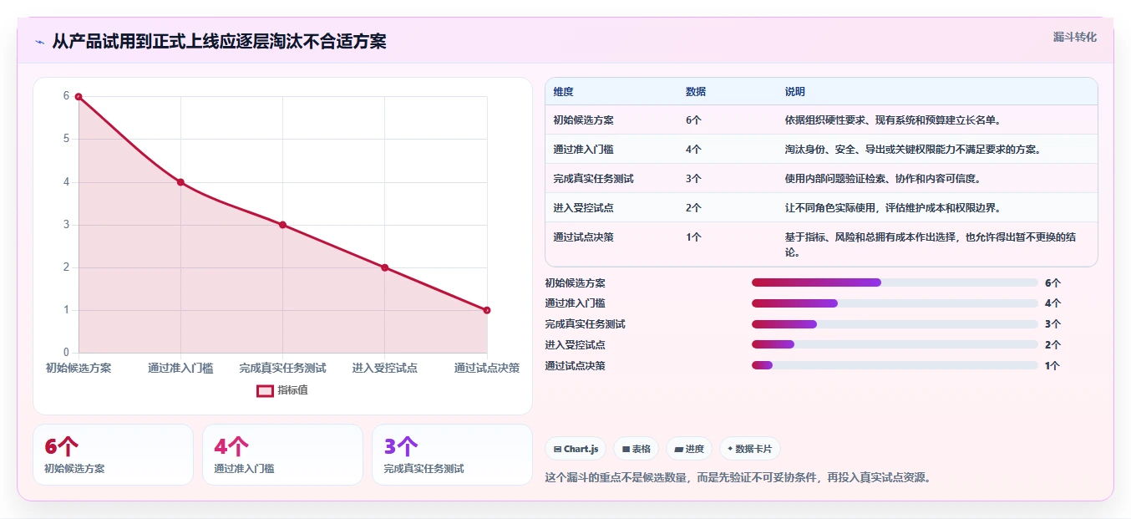Click the chart data point for 通过试点决策
This screenshot has height=519, width=1131.
(487, 310)
